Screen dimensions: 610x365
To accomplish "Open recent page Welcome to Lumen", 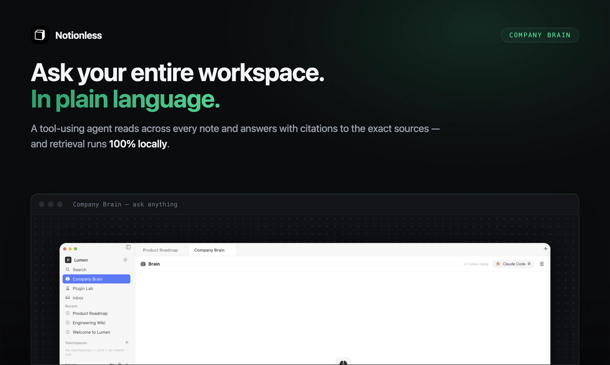I will tap(96, 332).
